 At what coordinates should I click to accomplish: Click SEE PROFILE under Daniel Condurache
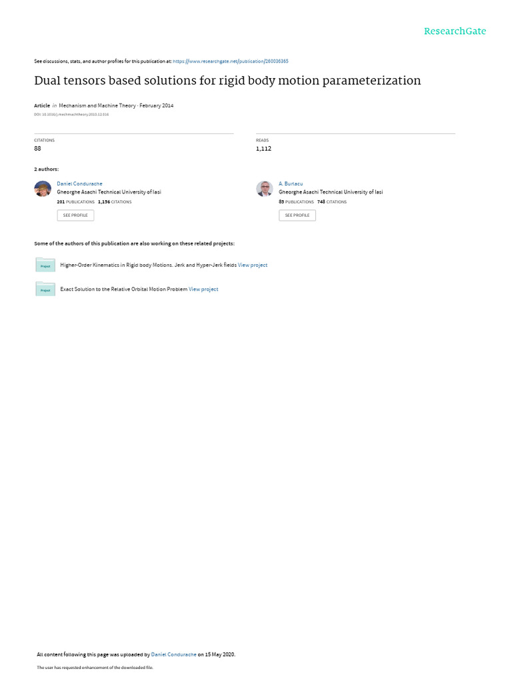click(x=75, y=215)
